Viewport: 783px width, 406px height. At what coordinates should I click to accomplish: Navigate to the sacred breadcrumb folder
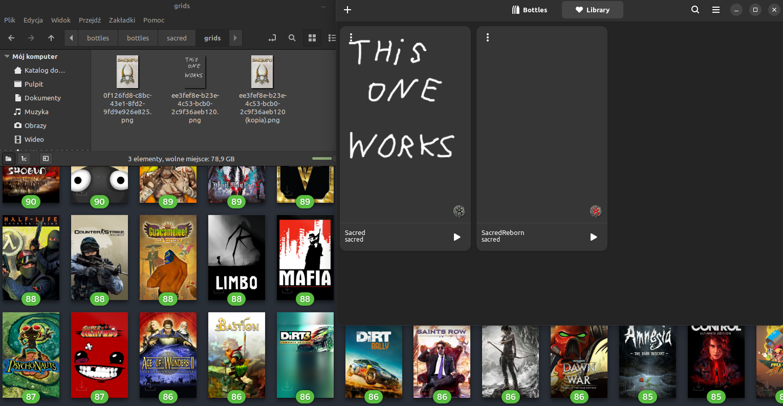[177, 38]
